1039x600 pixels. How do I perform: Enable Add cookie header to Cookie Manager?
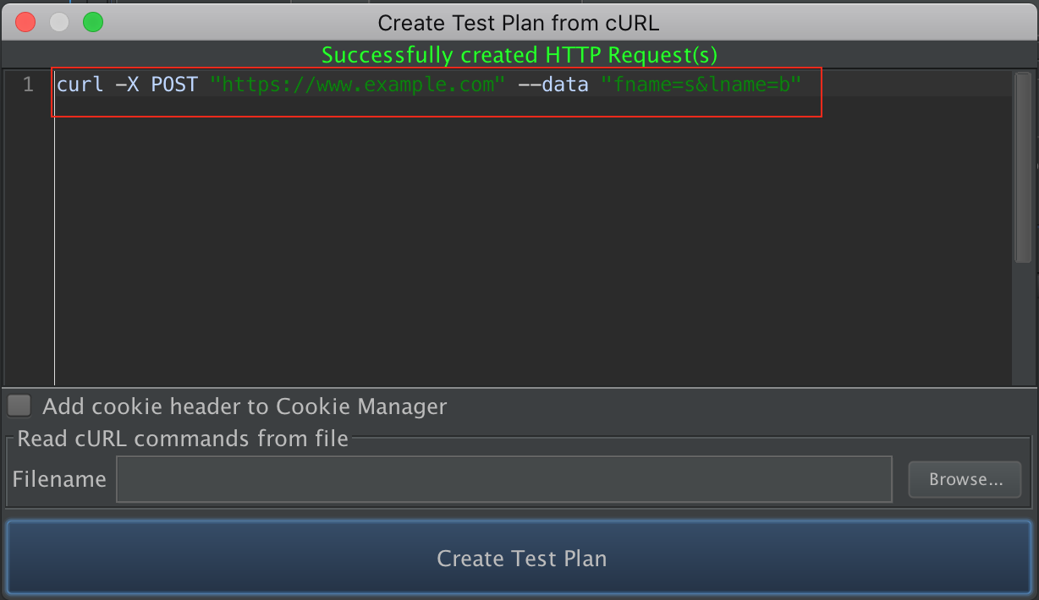point(19,406)
